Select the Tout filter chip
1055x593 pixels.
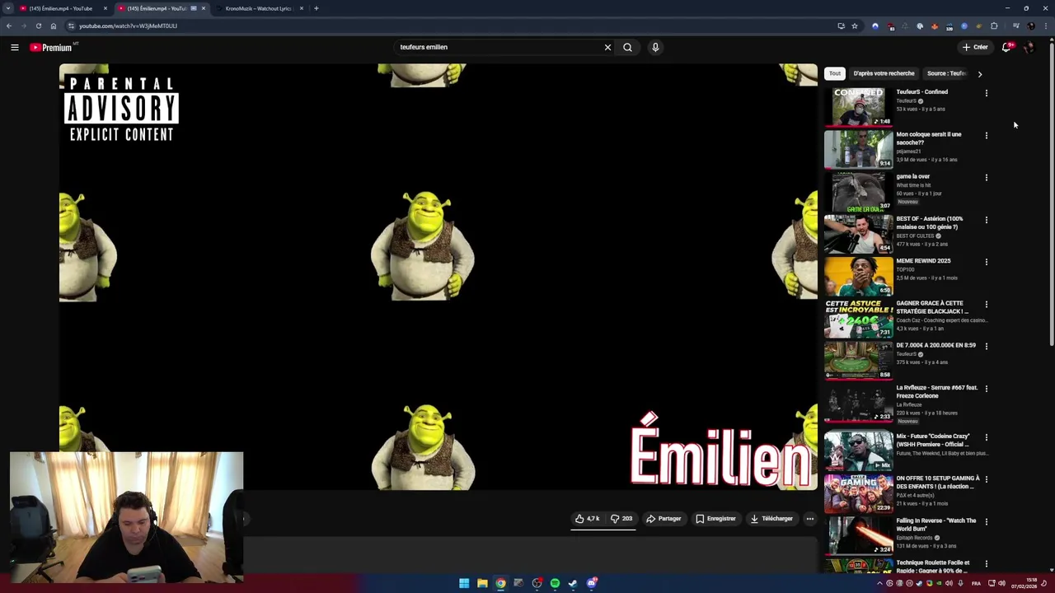pos(835,73)
